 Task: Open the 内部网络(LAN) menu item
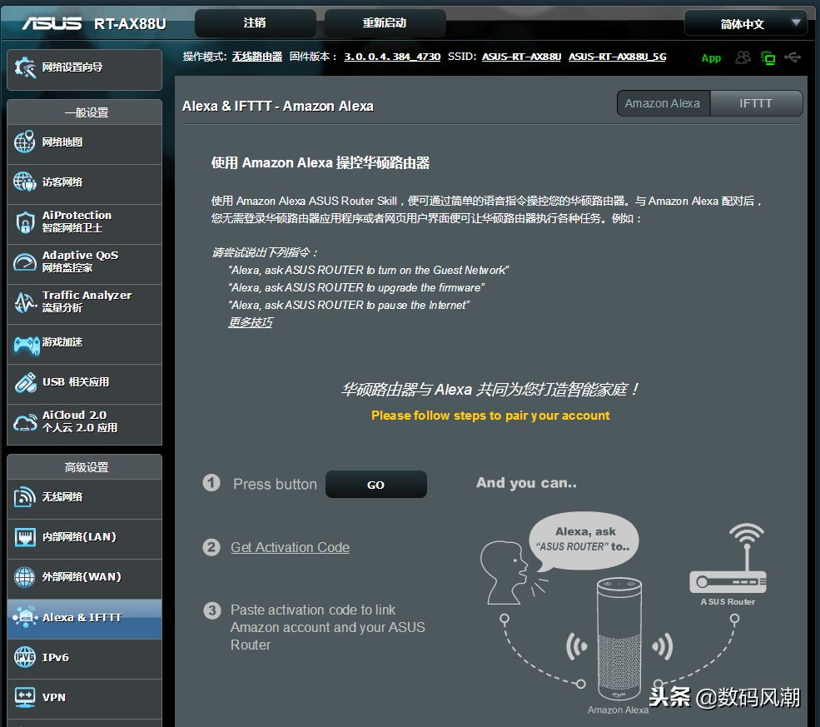pos(85,538)
